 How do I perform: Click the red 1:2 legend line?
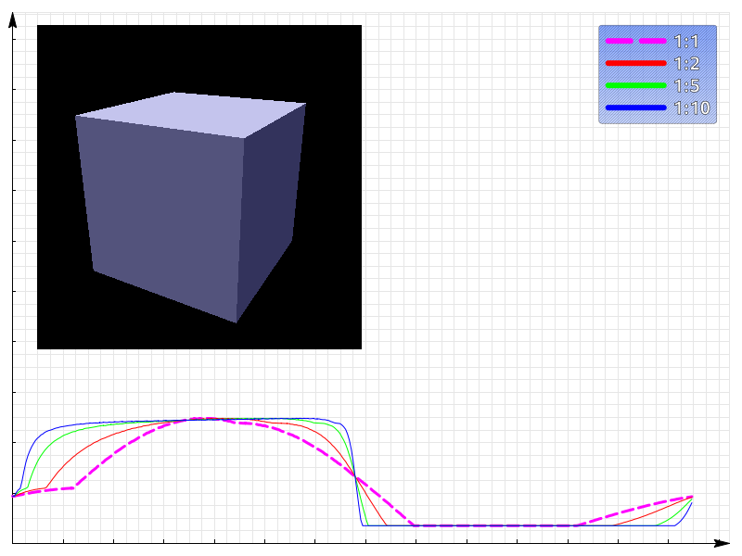point(635,63)
